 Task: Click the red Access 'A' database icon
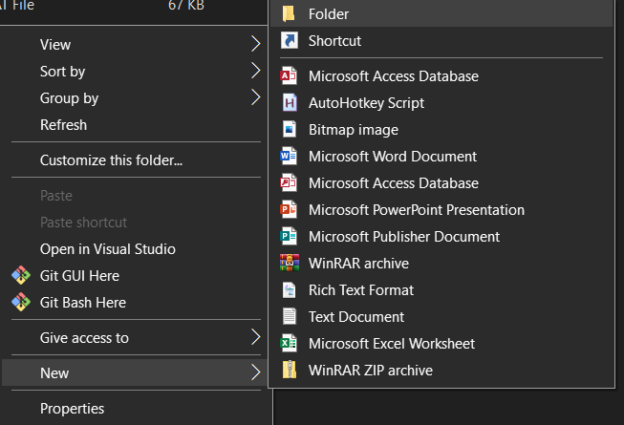coord(289,75)
